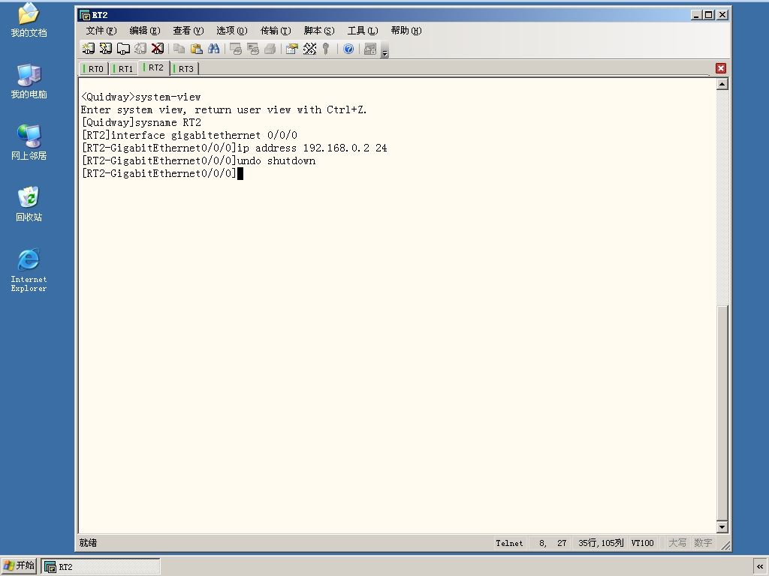
Task: Open the 工具(L) menu
Action: coord(363,30)
